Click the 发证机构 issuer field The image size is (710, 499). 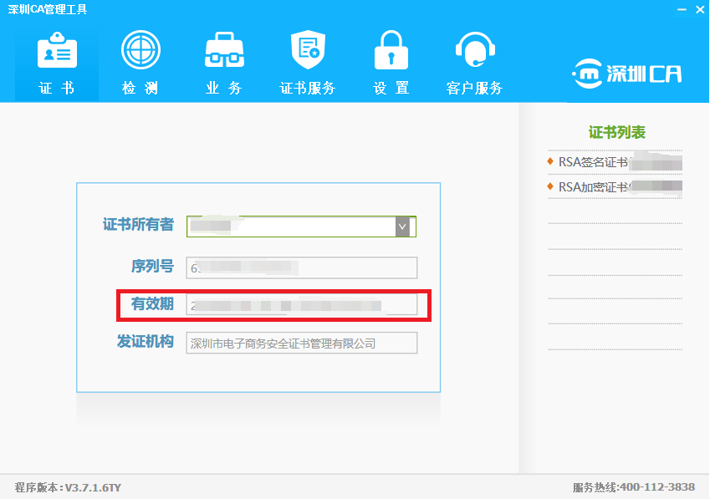coord(301,343)
